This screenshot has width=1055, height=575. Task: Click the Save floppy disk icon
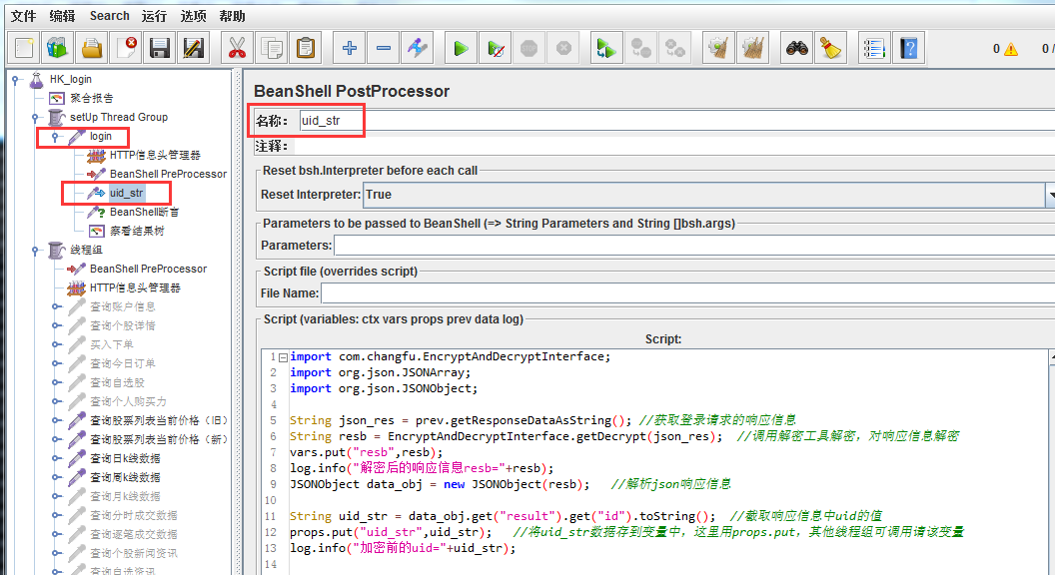[x=160, y=48]
